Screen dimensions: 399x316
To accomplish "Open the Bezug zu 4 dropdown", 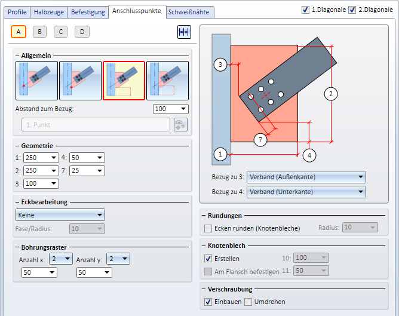I will [306, 192].
